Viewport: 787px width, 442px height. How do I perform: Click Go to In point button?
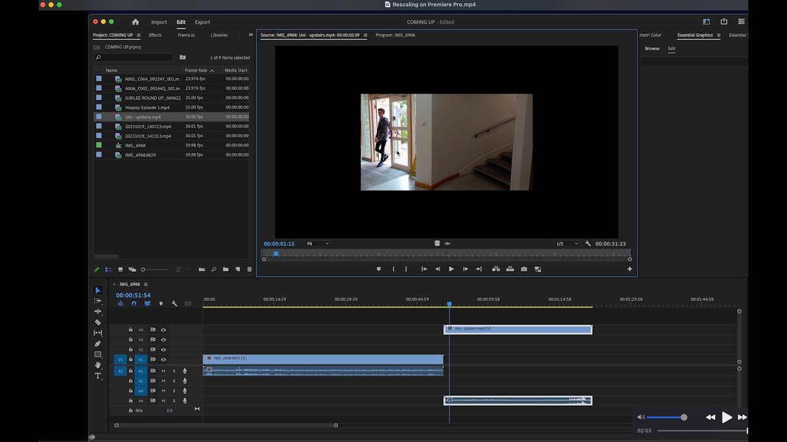click(424, 269)
